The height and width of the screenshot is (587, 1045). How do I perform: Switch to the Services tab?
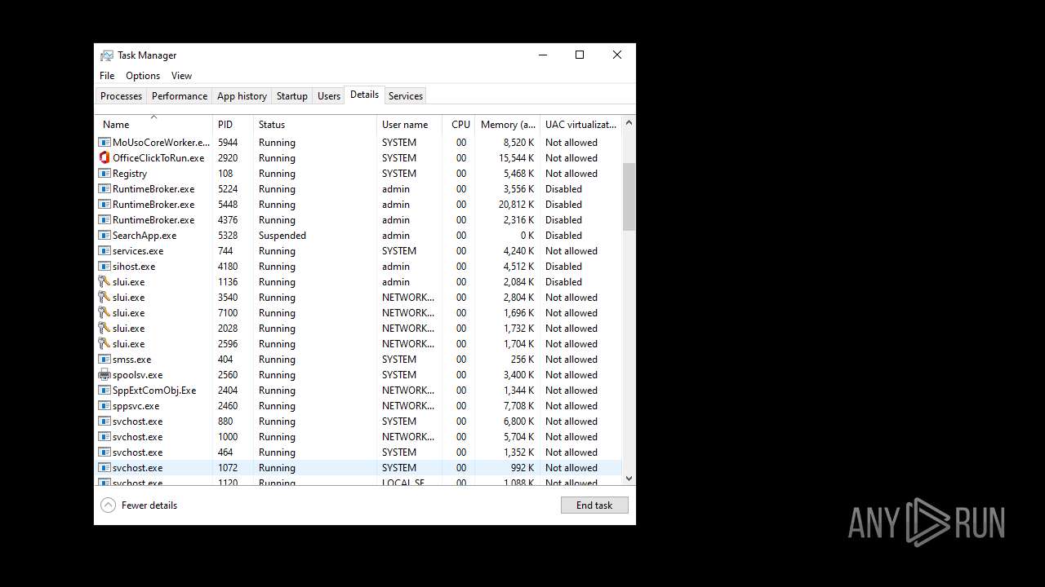tap(406, 96)
